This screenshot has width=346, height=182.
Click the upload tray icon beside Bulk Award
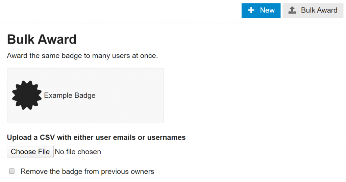293,10
